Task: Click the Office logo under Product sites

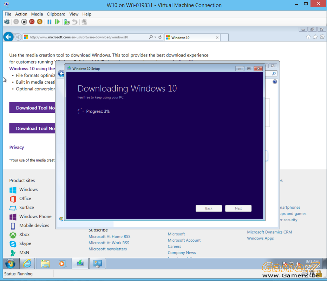Action: 13,199
